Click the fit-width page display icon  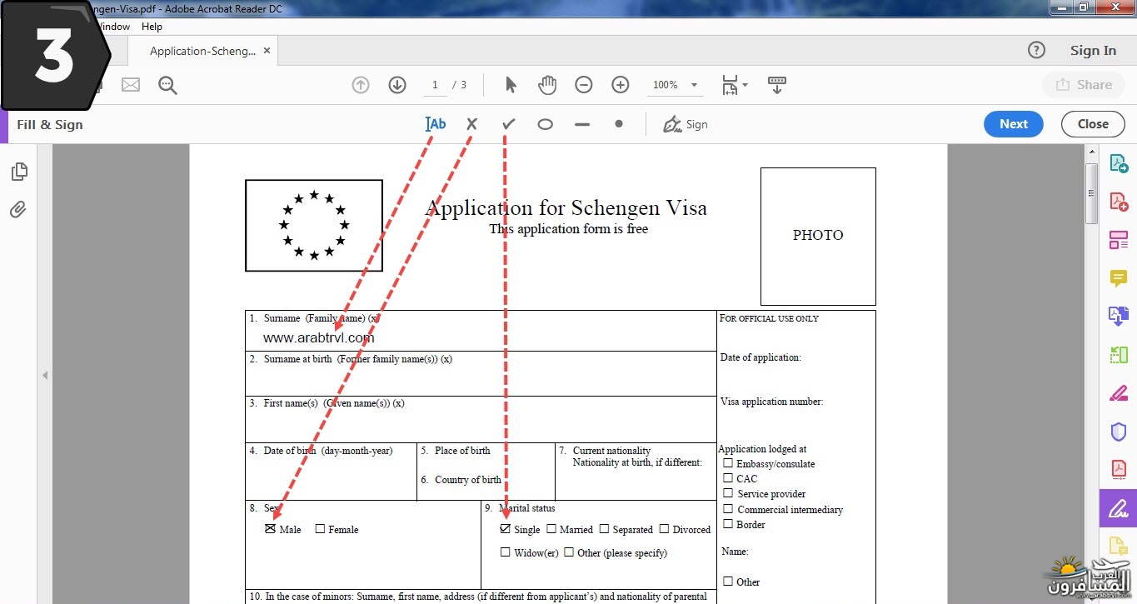(730, 85)
